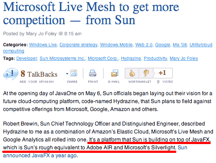
Task: Expand the share dropdown arrow
Action: click(x=67, y=74)
